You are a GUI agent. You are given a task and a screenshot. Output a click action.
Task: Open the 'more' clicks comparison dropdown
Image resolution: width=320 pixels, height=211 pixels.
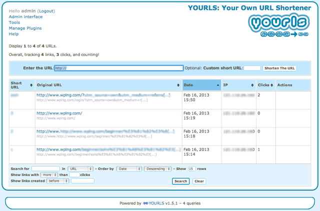[49, 175]
